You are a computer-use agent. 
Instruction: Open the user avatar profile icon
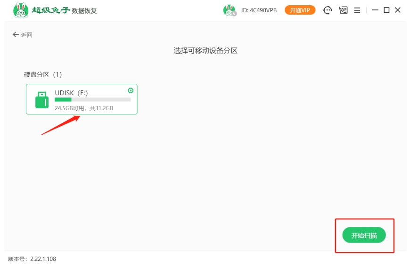coord(230,10)
